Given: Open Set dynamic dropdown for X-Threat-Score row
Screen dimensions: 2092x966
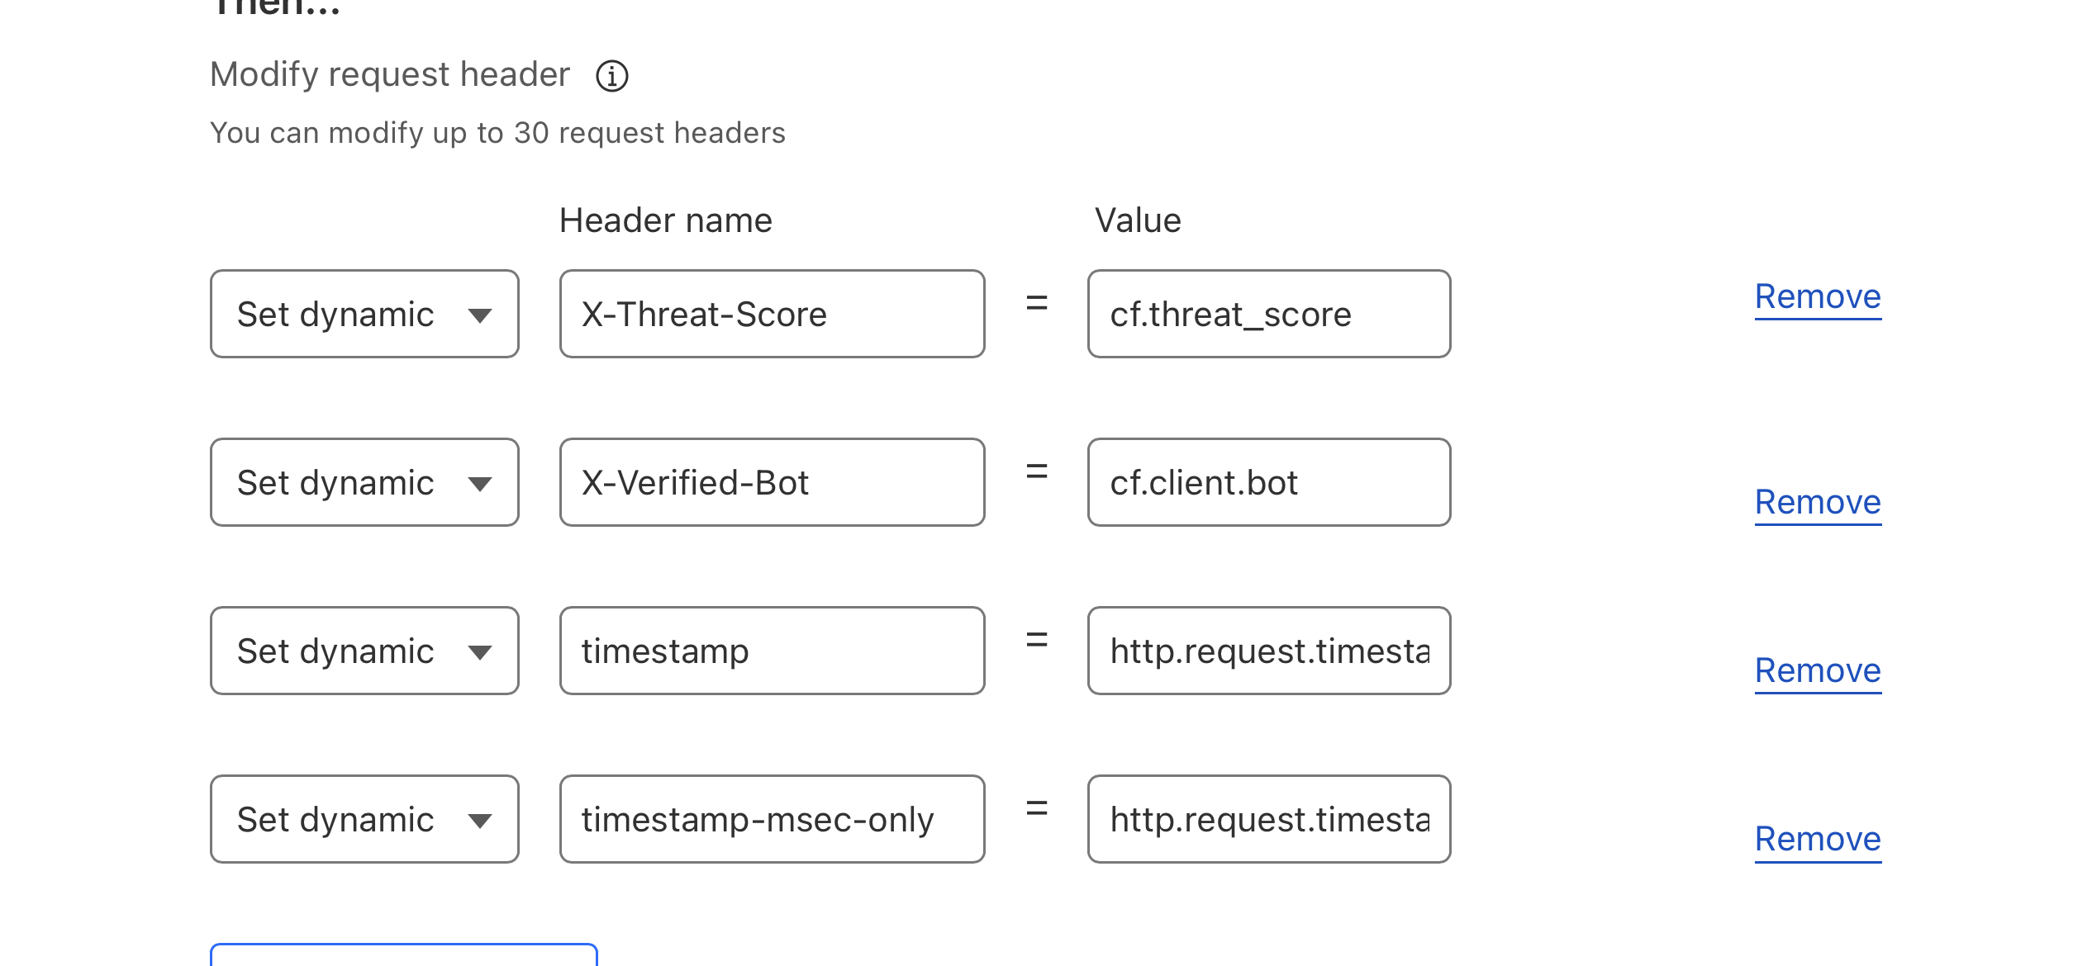Looking at the screenshot, I should (364, 314).
